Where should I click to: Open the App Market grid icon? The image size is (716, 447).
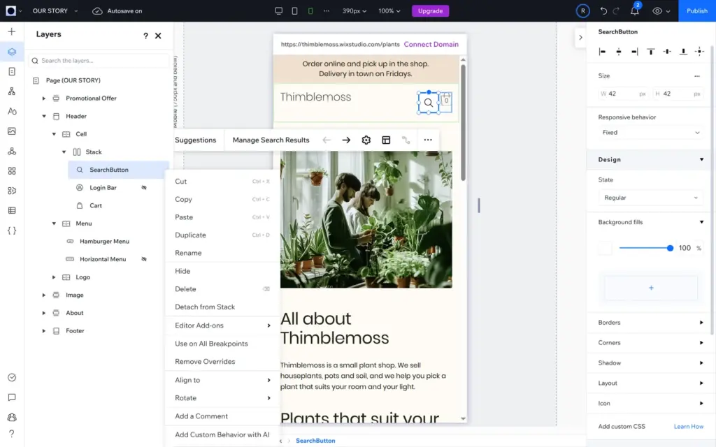[x=12, y=171]
